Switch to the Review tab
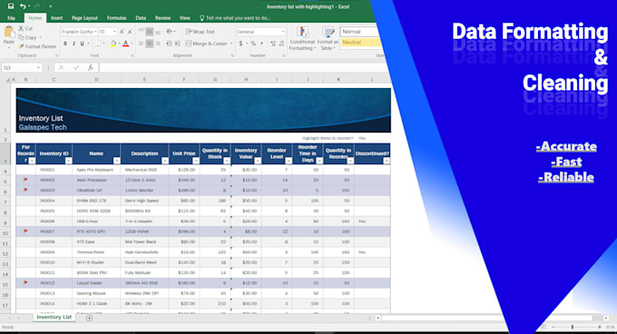Image resolution: width=617 pixels, height=334 pixels. coord(163,18)
